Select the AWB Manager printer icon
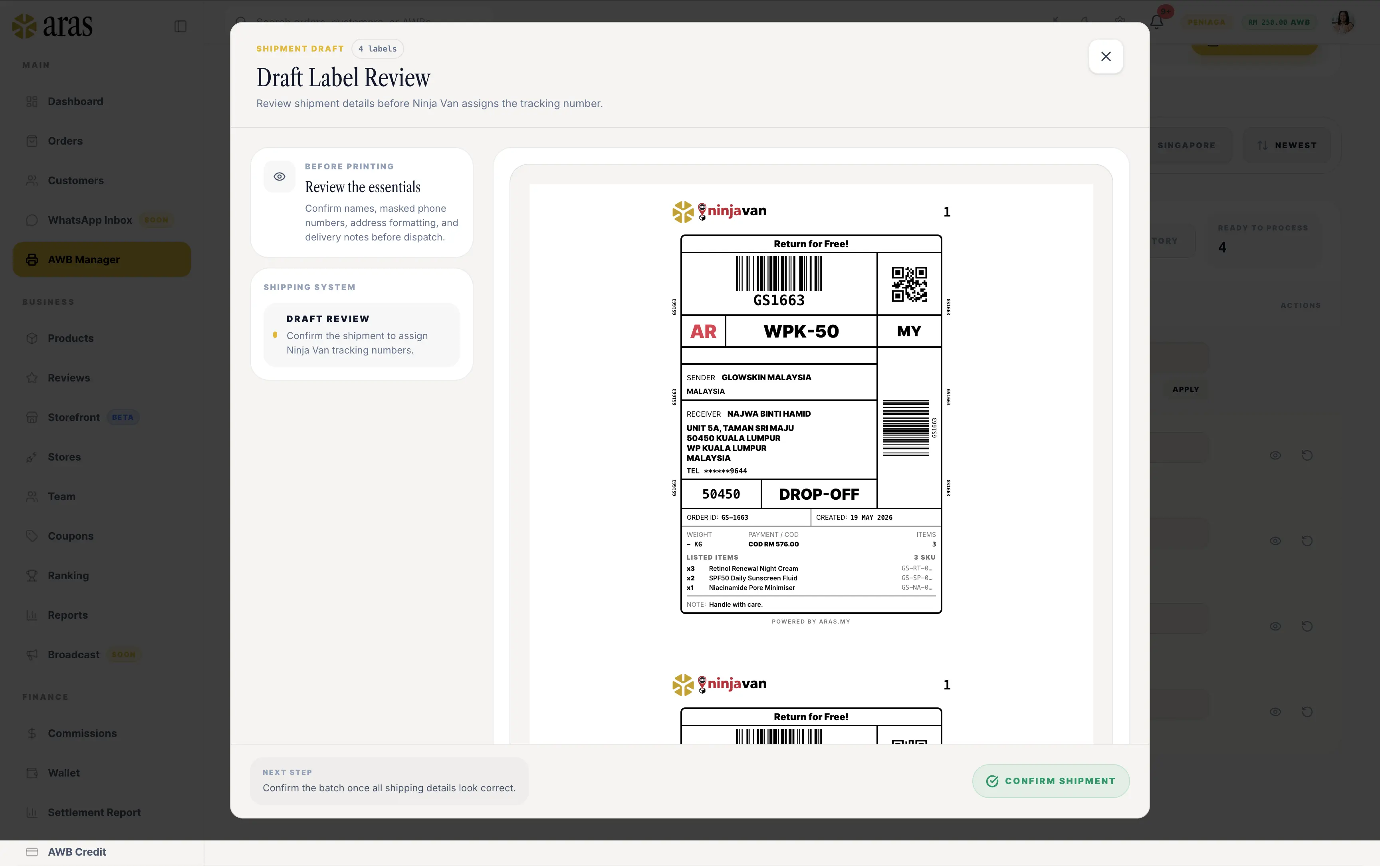This screenshot has height=866, width=1380. pyautogui.click(x=32, y=260)
